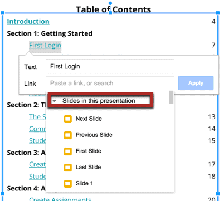This screenshot has width=224, height=201.
Task: Click the First Login hyperlink
Action: coord(45,45)
